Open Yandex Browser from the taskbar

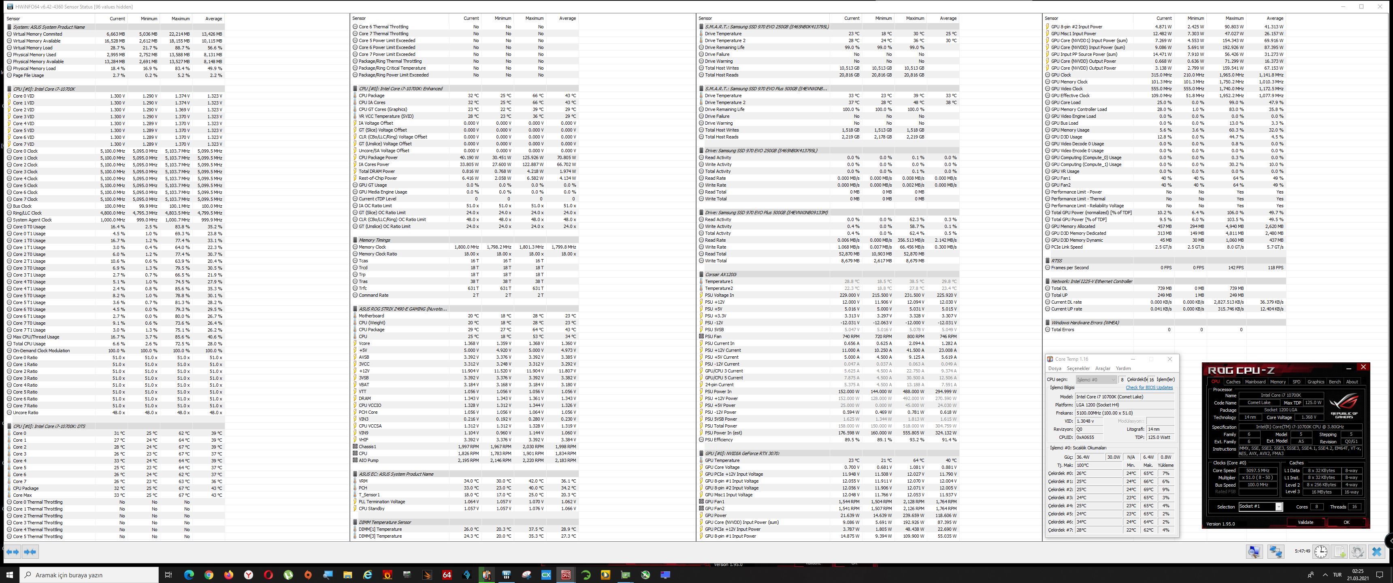point(248,575)
